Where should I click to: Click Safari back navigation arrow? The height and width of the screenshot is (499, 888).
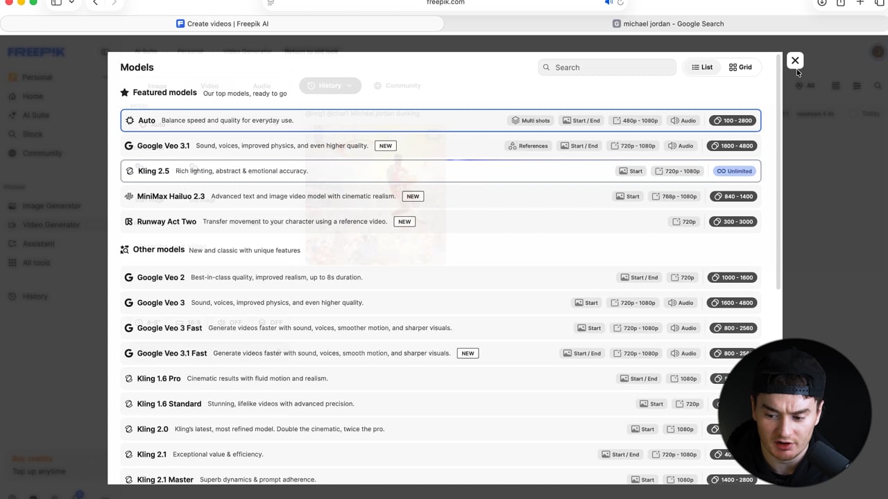pyautogui.click(x=96, y=3)
